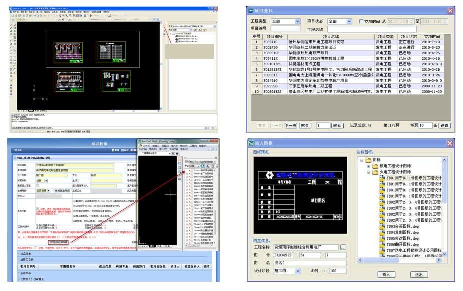Image resolution: width=463 pixels, height=291 pixels.
Task: Select the row with code F02371G
Action: coord(348,42)
